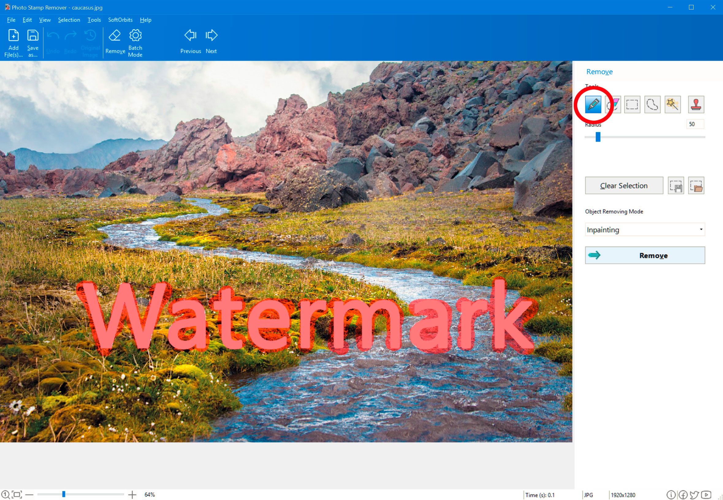Select the Magic Wand selection tool
The height and width of the screenshot is (500, 723).
coord(673,104)
